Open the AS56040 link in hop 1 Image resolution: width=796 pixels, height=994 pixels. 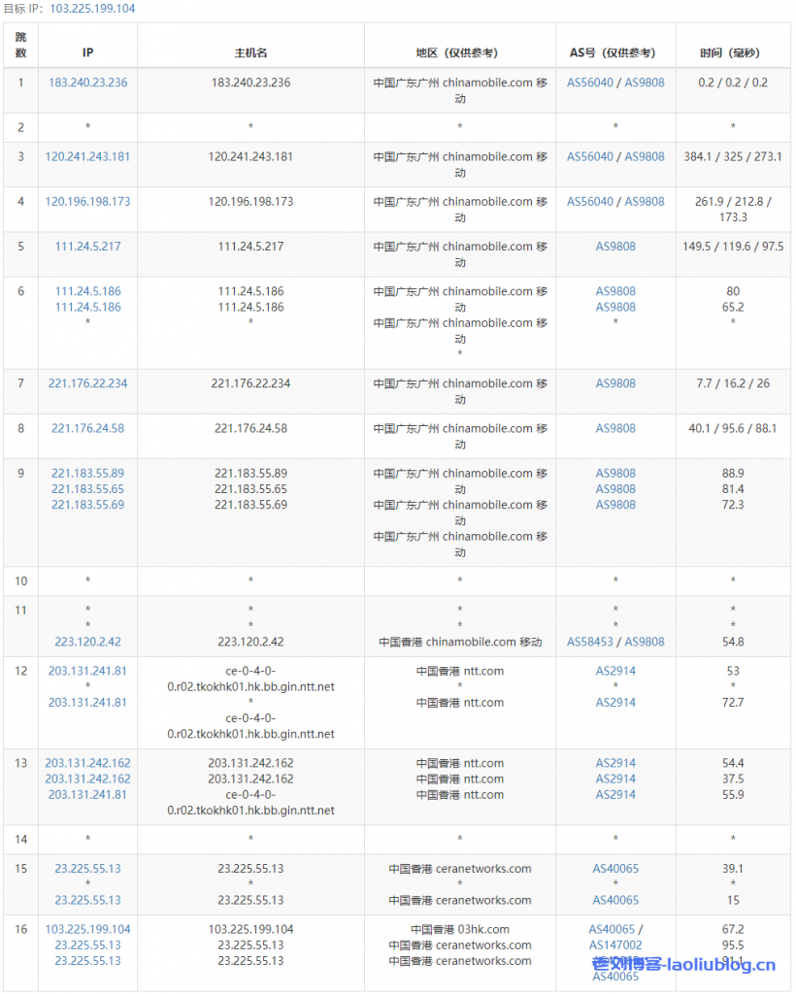pos(590,83)
